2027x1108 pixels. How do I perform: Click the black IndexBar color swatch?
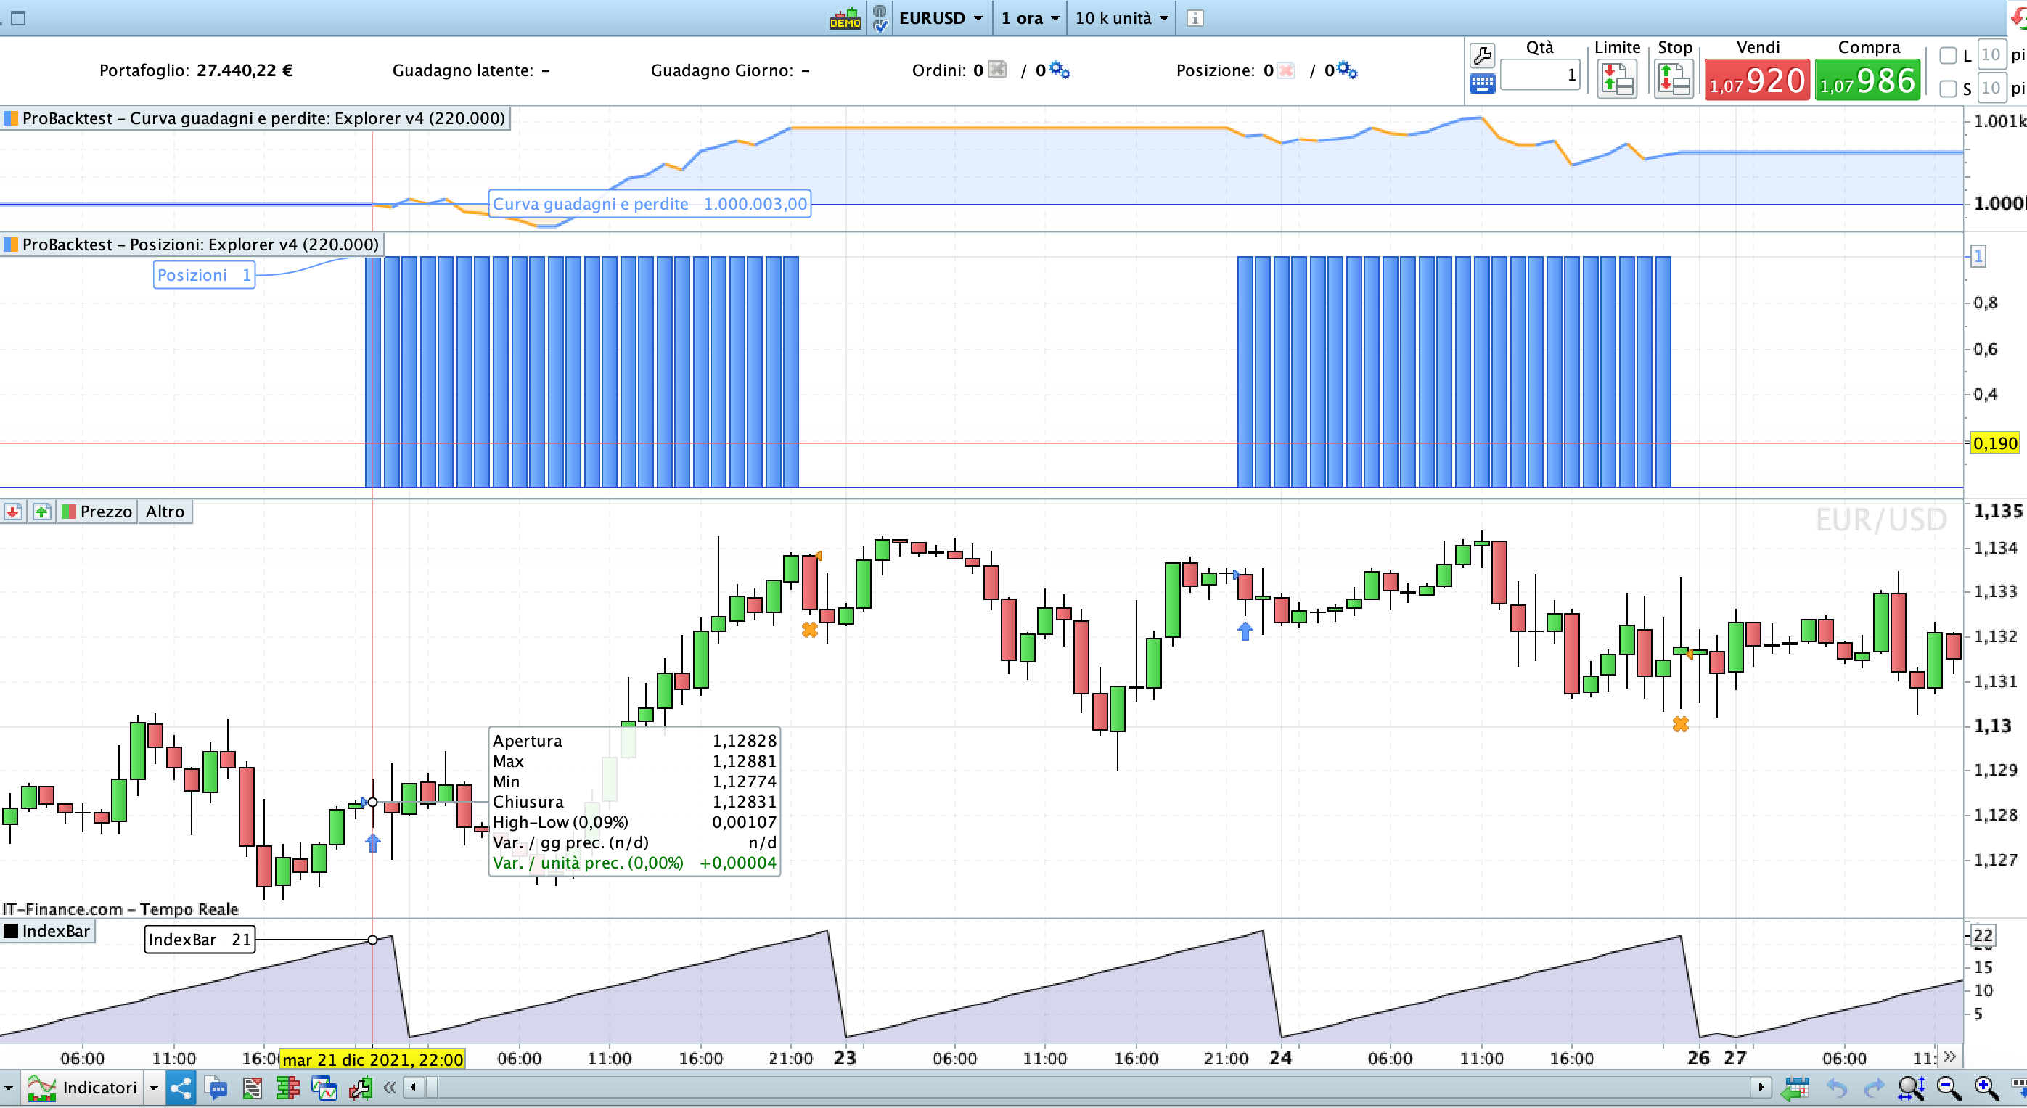pyautogui.click(x=11, y=931)
